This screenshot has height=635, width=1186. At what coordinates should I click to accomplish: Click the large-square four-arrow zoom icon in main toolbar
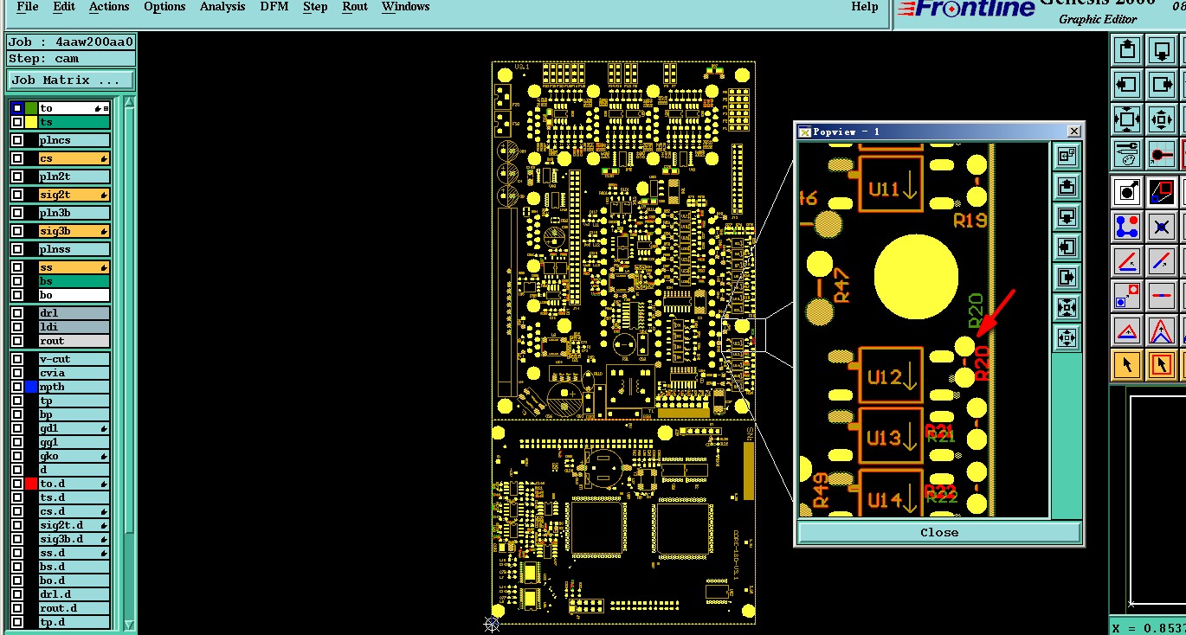pos(1127,119)
